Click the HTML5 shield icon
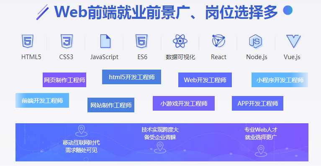Image resolution: width=321 pixels, height=166 pixels. pyautogui.click(x=28, y=41)
